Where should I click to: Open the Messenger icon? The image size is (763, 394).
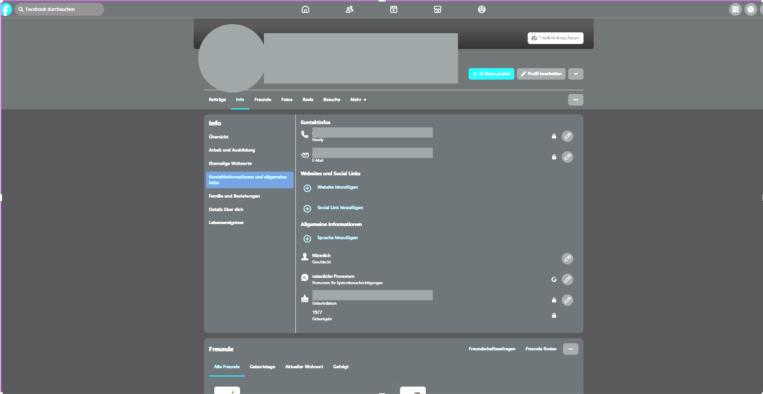click(x=751, y=9)
